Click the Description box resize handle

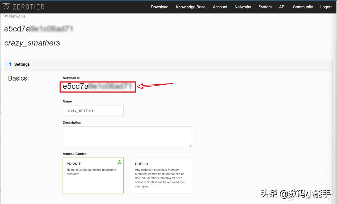click(190, 145)
